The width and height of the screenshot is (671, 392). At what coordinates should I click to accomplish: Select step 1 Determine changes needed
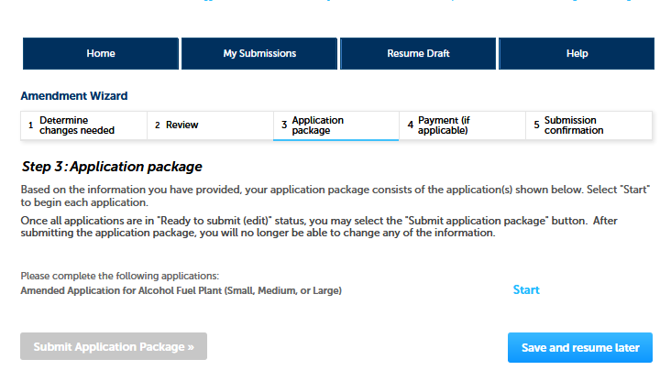[x=83, y=125]
